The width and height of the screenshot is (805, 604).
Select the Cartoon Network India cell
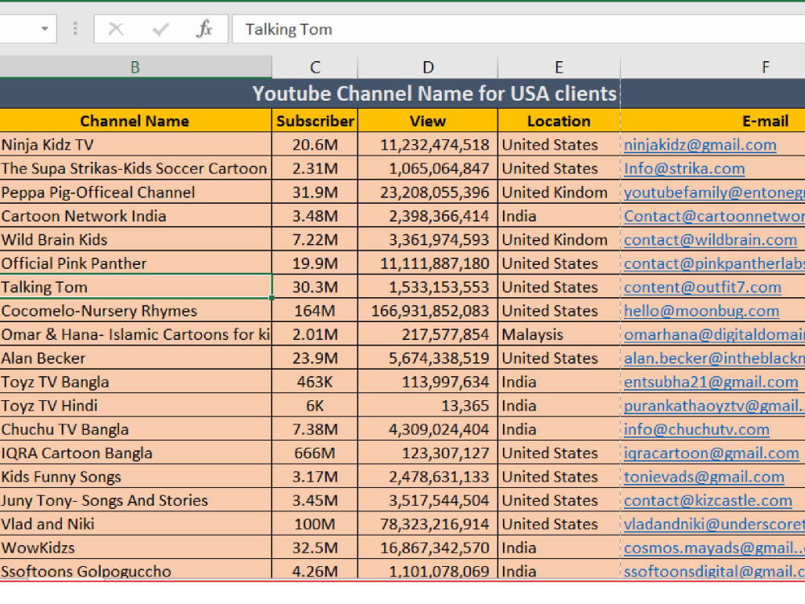coord(135,216)
